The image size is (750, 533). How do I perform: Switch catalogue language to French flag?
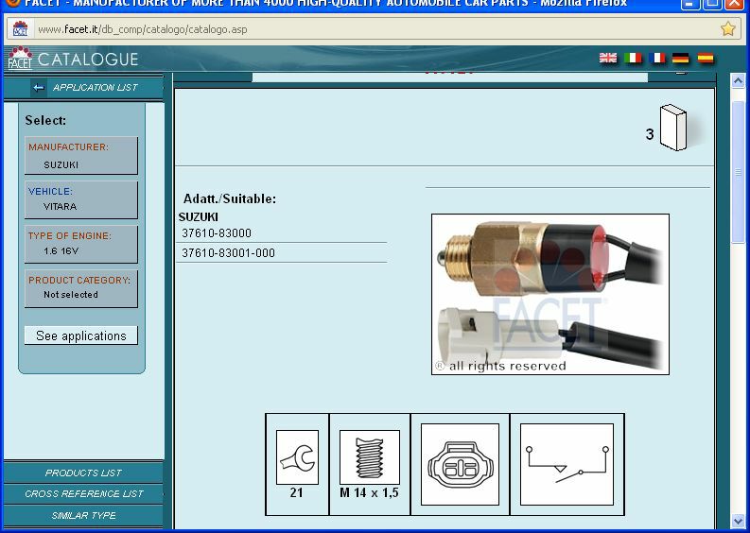pyautogui.click(x=657, y=58)
